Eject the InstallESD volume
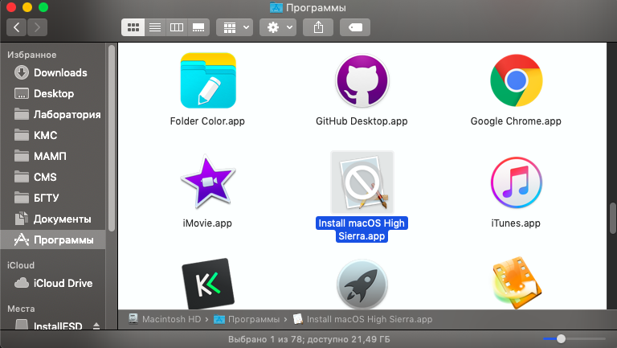The width and height of the screenshot is (617, 348). 96,326
